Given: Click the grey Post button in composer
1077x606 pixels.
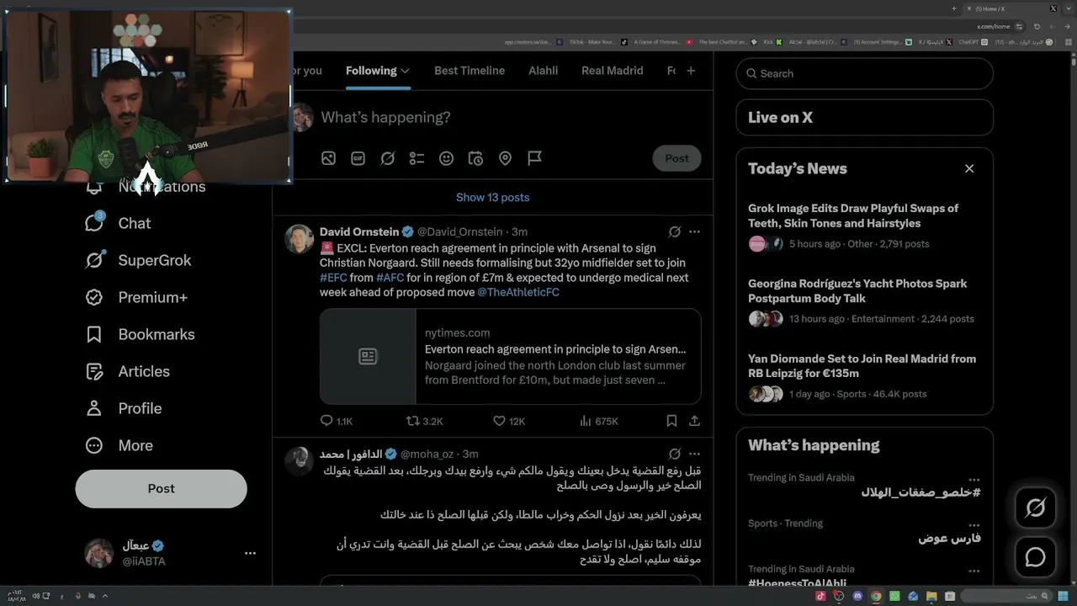Looking at the screenshot, I should coord(676,158).
